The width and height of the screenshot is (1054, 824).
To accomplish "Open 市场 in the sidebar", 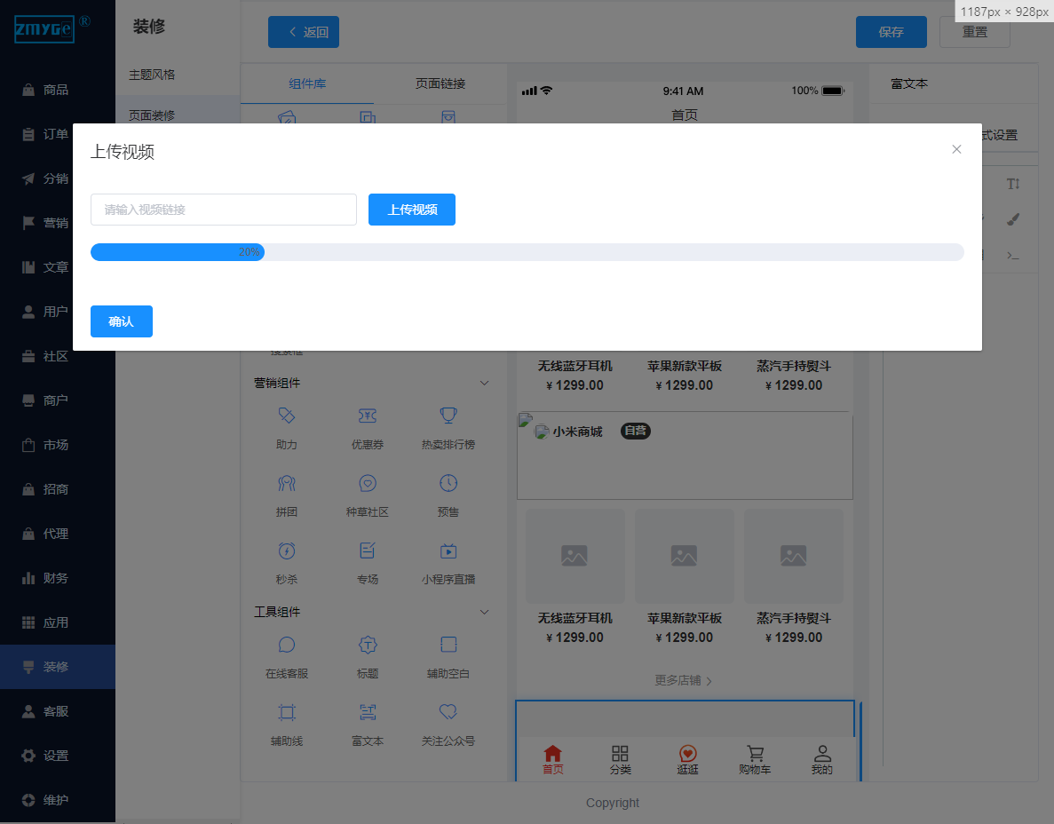I will pyautogui.click(x=57, y=445).
